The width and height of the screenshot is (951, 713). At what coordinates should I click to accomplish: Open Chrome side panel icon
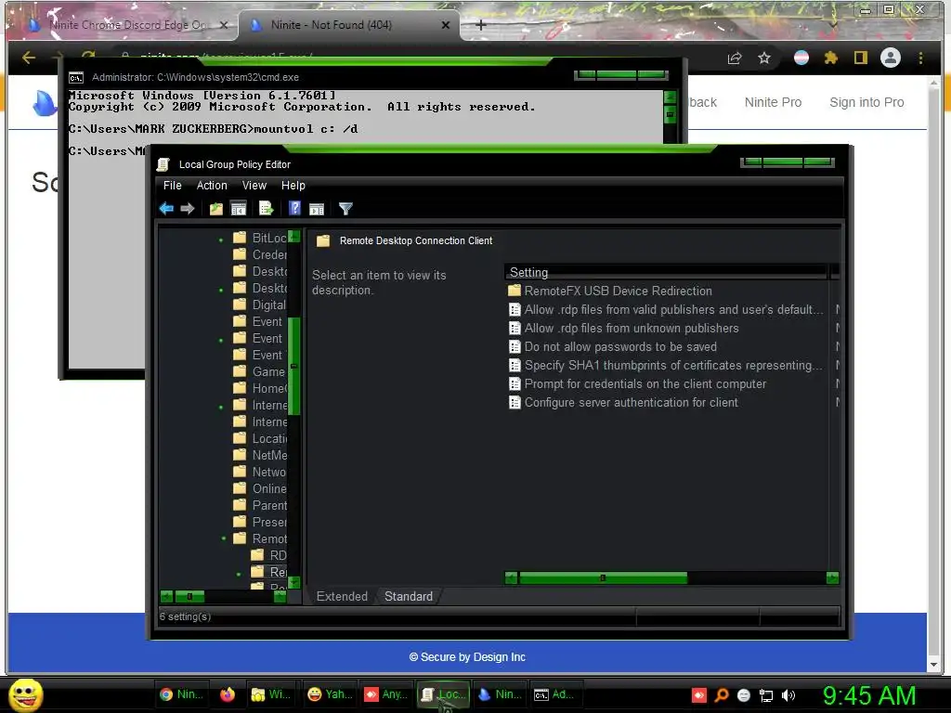pos(860,58)
